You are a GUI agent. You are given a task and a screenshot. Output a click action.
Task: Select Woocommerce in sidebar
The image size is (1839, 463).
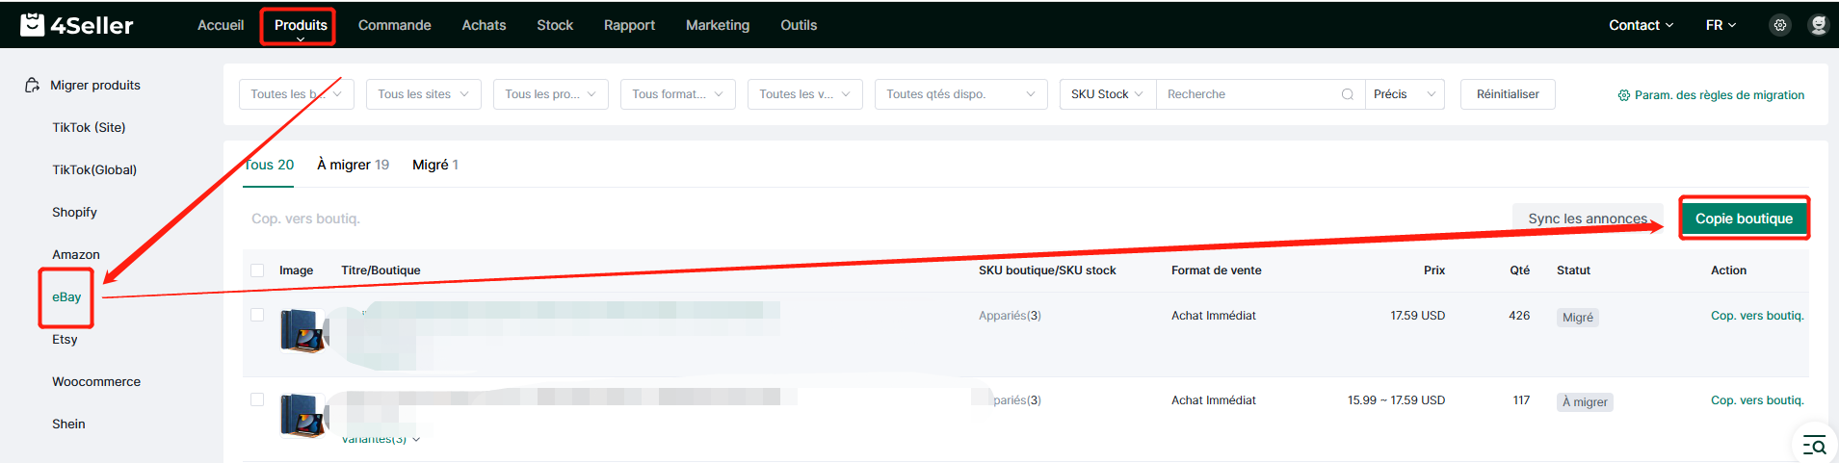(x=96, y=381)
